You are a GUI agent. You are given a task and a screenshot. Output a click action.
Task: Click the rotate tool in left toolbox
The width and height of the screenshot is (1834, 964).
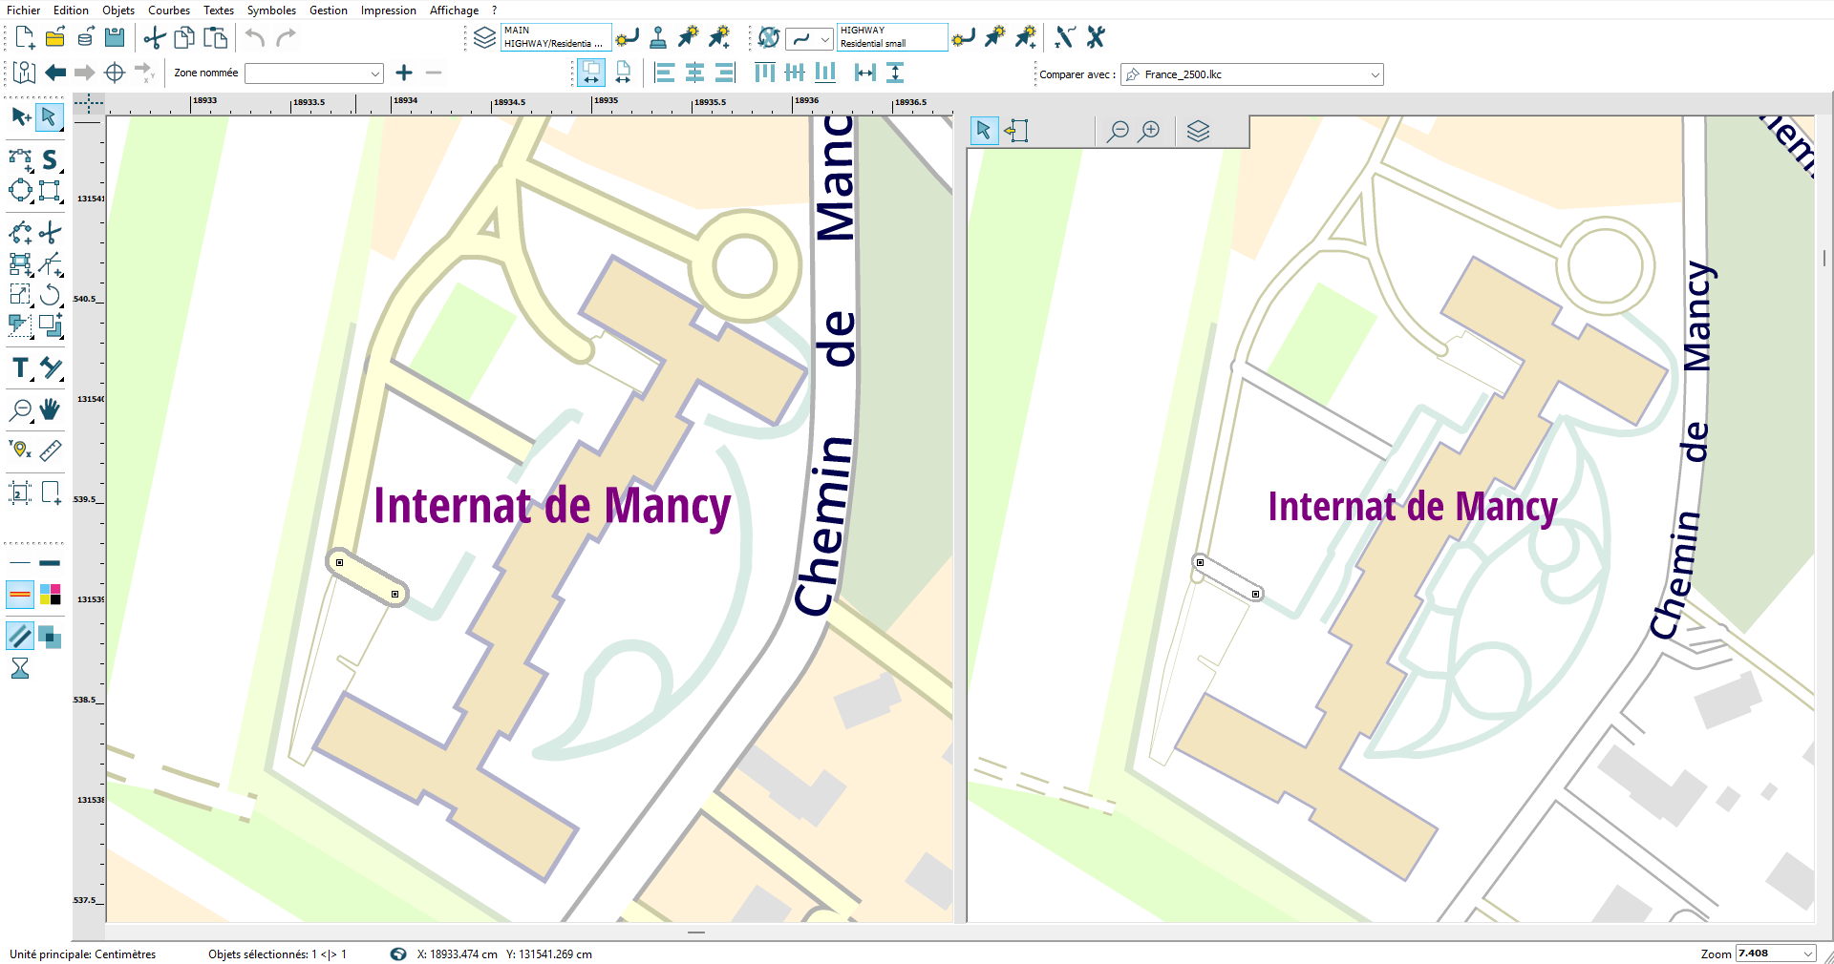pyautogui.click(x=51, y=295)
